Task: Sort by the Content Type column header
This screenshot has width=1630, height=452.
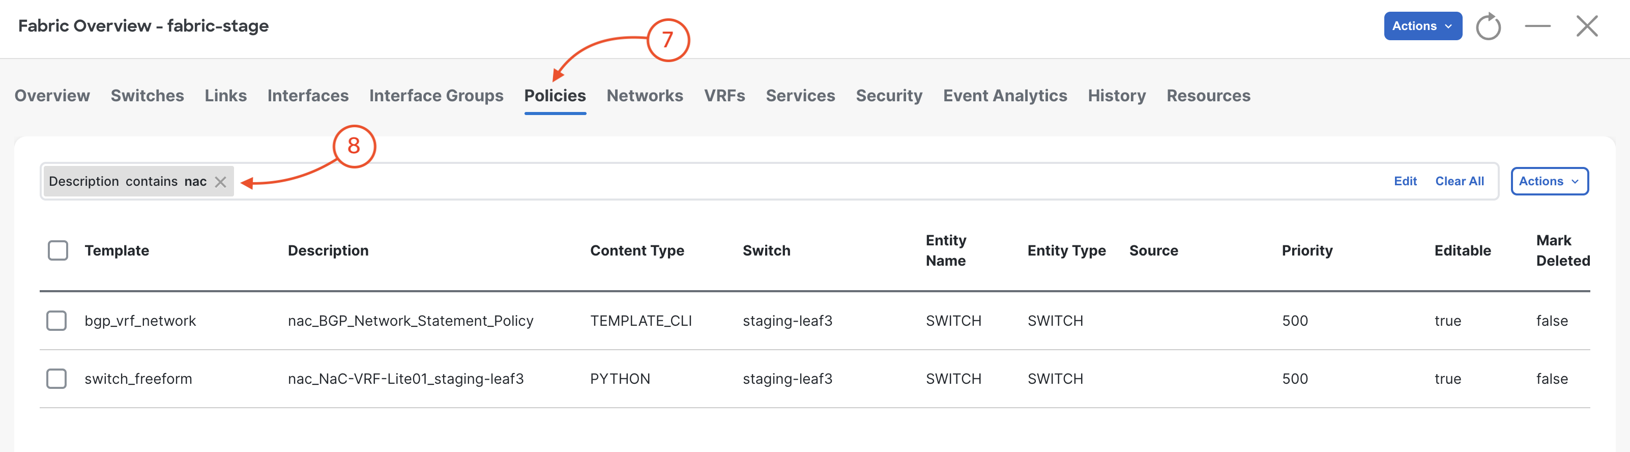Action: pos(636,251)
